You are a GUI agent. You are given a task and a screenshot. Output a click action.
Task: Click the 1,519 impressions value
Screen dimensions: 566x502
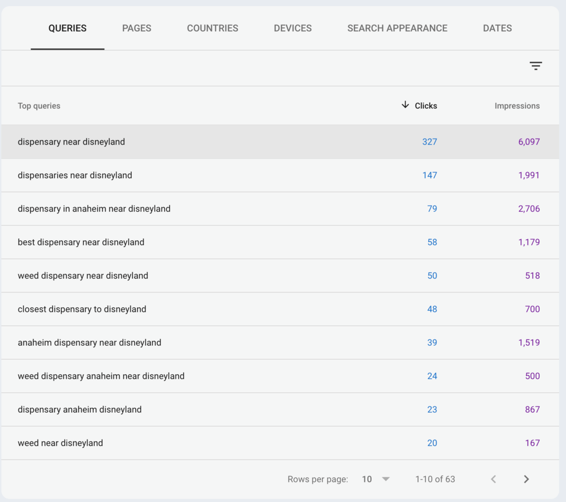pyautogui.click(x=529, y=342)
